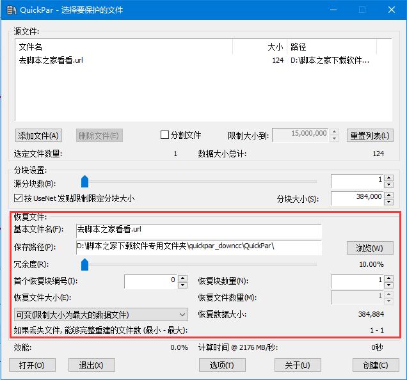This screenshot has width=407, height=380.
Task: Click the 384,884 recovery data size value
Action: coord(371,314)
